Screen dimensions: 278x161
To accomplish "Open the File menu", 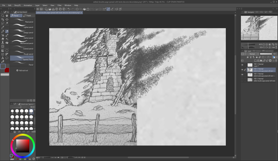I will click(3, 5).
